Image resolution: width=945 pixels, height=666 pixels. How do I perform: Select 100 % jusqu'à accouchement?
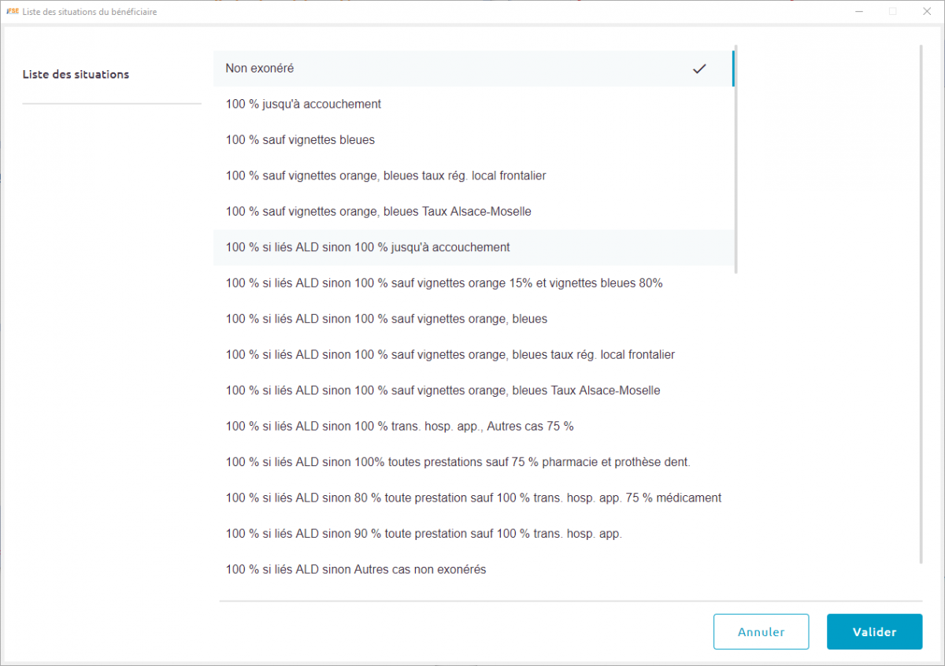tap(473, 104)
